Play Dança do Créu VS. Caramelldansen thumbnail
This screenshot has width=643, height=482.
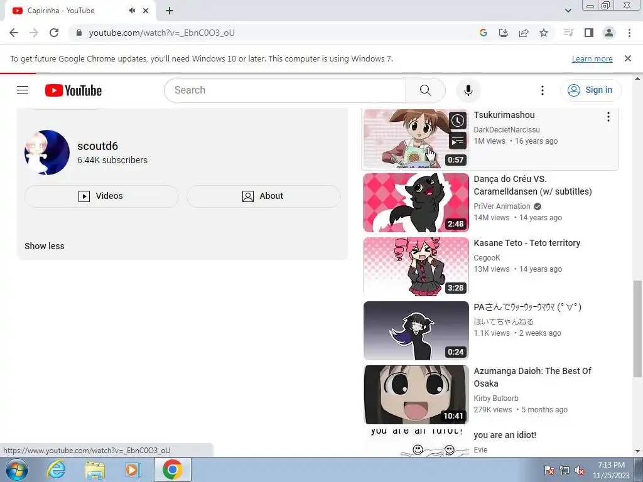(416, 203)
